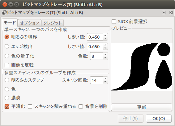
Task: Select the エッジ検出 radio button
Action: (x=7, y=46)
